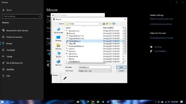Open Mouse settings page
This screenshot has width=186, height=104.
coord(9,44)
